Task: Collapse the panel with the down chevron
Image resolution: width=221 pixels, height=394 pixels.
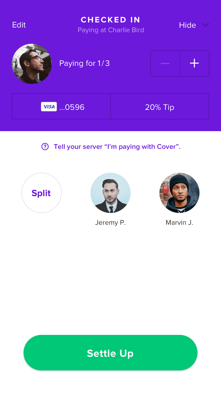Action: coord(206,25)
